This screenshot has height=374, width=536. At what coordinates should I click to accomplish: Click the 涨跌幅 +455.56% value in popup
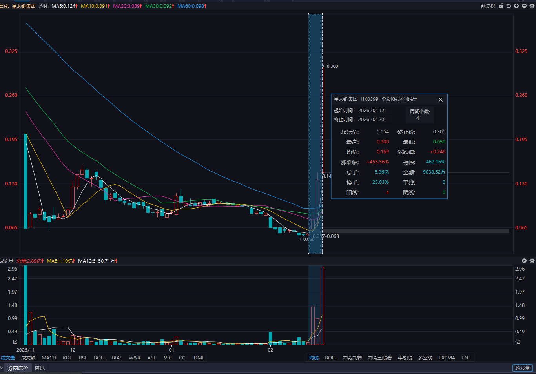pos(378,162)
